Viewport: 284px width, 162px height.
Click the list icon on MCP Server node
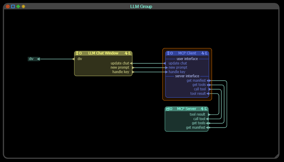point(205,109)
